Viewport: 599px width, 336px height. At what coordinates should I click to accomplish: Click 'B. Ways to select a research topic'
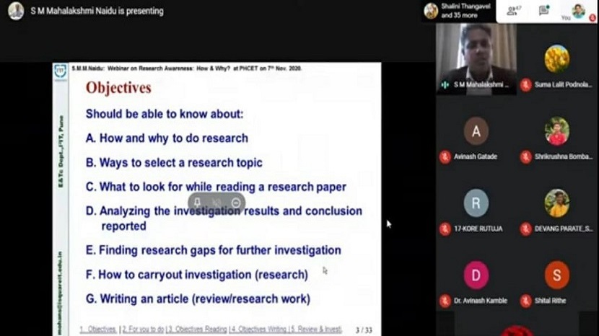point(174,163)
